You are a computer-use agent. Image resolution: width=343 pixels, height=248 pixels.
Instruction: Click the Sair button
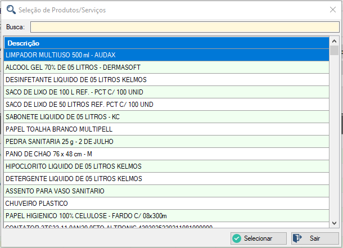point(315,238)
